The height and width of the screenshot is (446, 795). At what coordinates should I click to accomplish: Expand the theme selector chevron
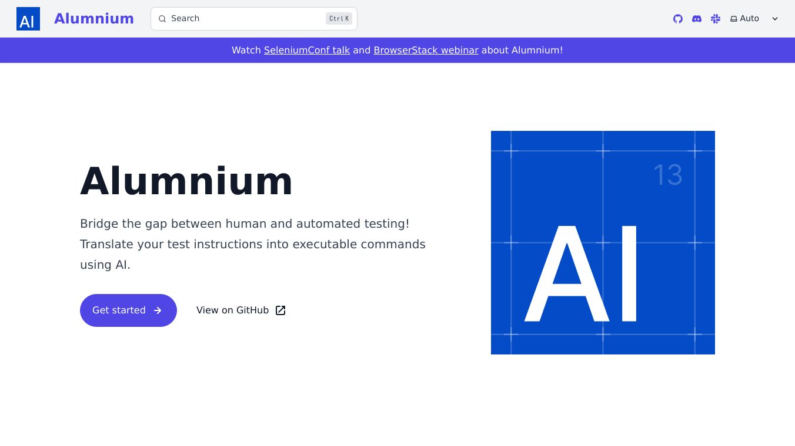click(775, 19)
